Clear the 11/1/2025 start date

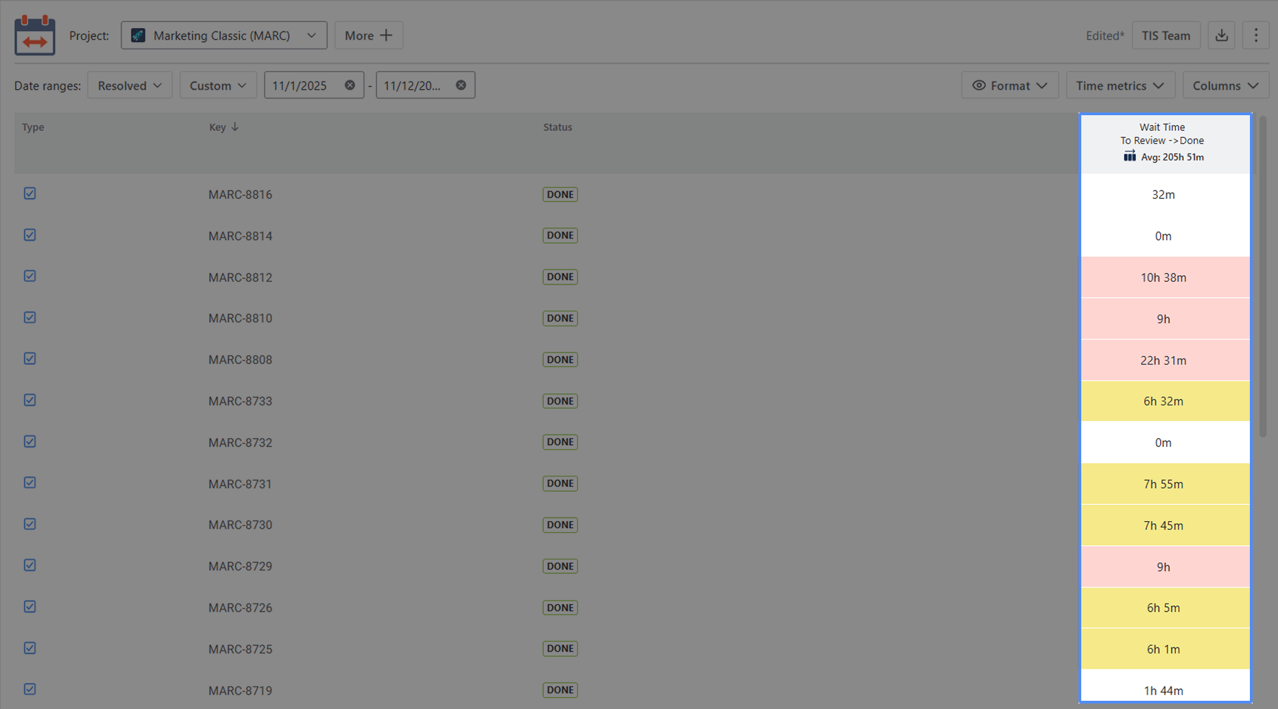[350, 85]
